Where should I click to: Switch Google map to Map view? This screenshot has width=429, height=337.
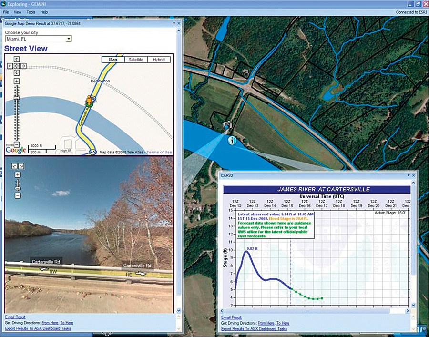tap(113, 60)
